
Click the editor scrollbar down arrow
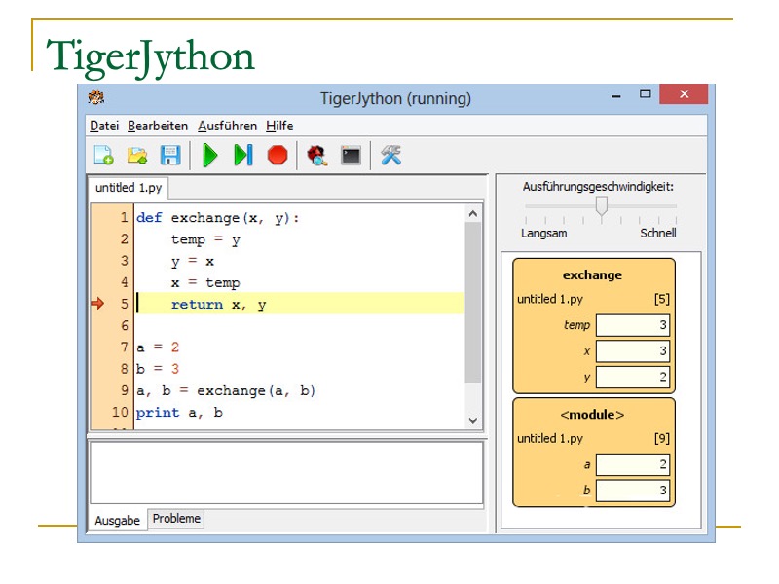click(x=473, y=420)
